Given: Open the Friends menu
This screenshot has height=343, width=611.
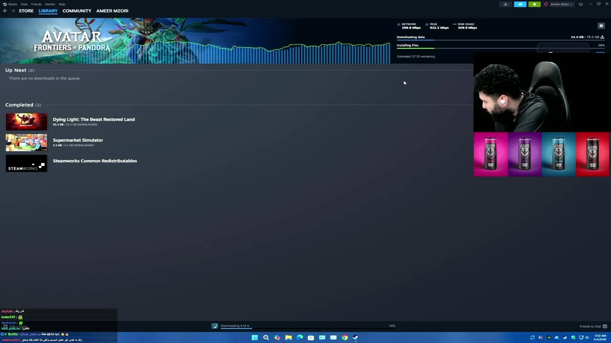Looking at the screenshot, I should 36,4.
